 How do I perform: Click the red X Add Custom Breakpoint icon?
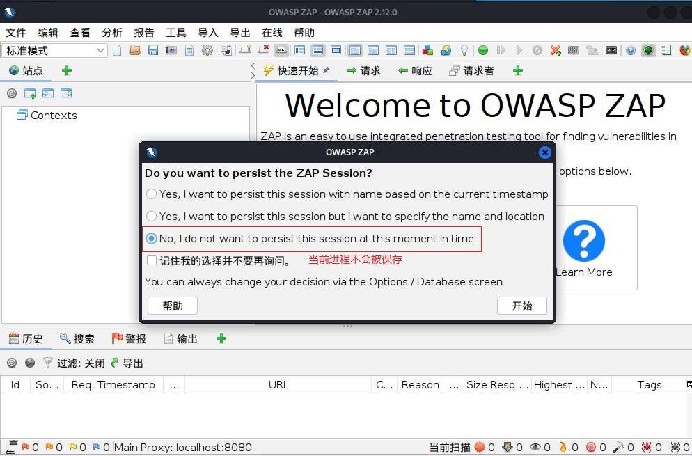[x=555, y=50]
